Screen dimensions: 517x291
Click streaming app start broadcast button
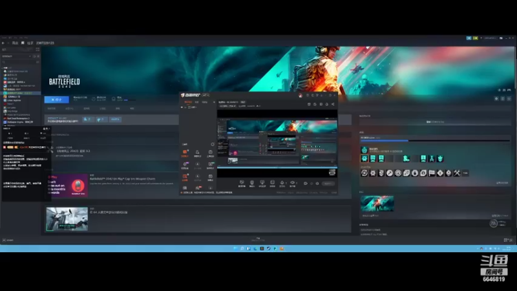click(x=328, y=184)
